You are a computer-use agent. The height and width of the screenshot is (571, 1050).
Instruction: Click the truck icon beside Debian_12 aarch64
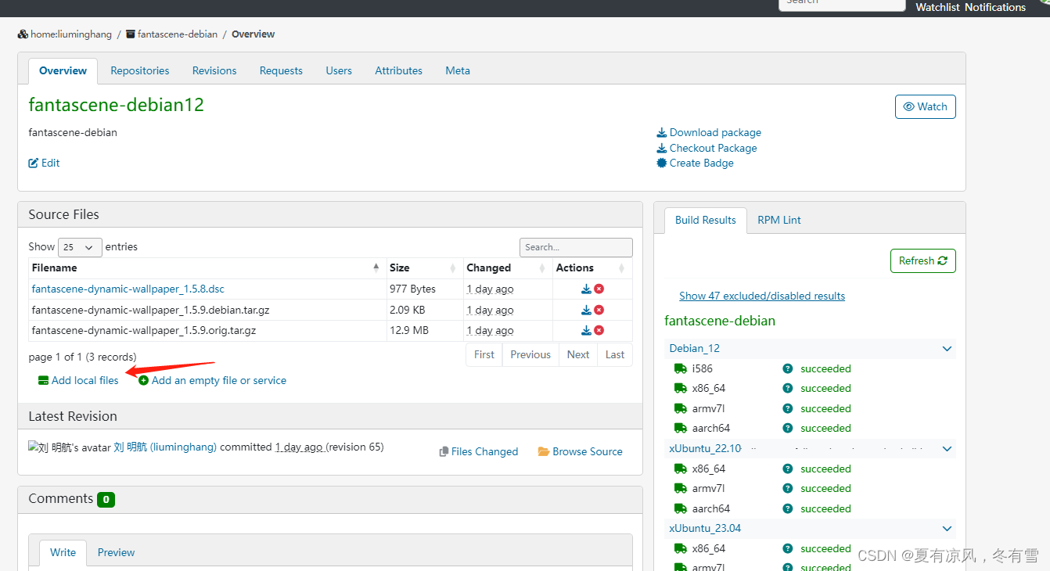(x=680, y=428)
